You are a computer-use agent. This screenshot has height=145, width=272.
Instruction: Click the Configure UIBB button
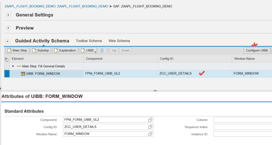point(257,51)
